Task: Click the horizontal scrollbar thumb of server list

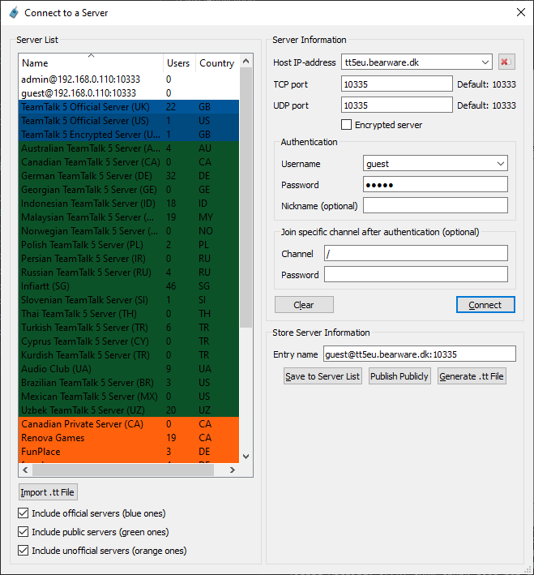Action: (123, 470)
